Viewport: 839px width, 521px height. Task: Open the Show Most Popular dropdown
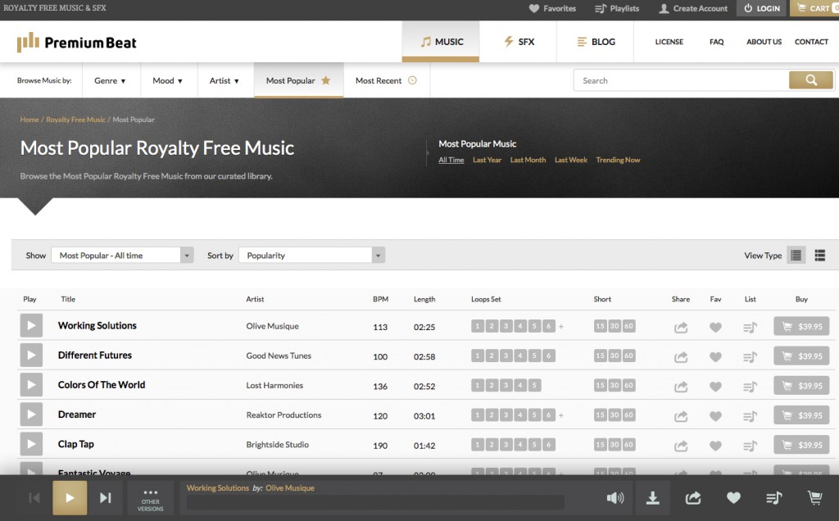pyautogui.click(x=122, y=255)
